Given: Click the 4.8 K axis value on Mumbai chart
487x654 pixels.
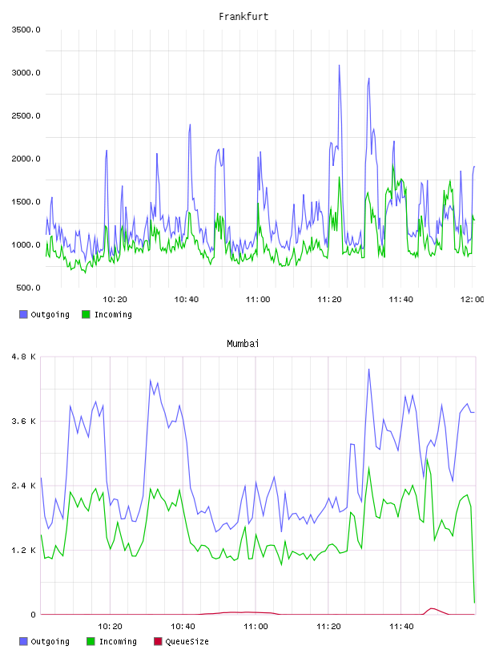Looking at the screenshot, I should point(24,357).
